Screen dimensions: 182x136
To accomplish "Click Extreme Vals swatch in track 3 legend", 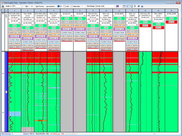I will pos(15,36).
